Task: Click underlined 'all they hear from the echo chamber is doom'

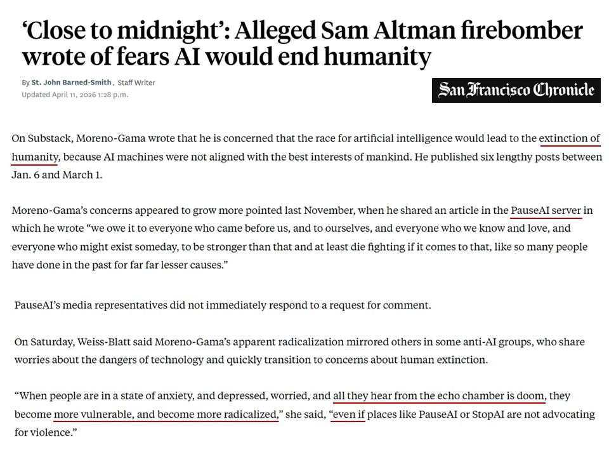Action: [x=439, y=396]
